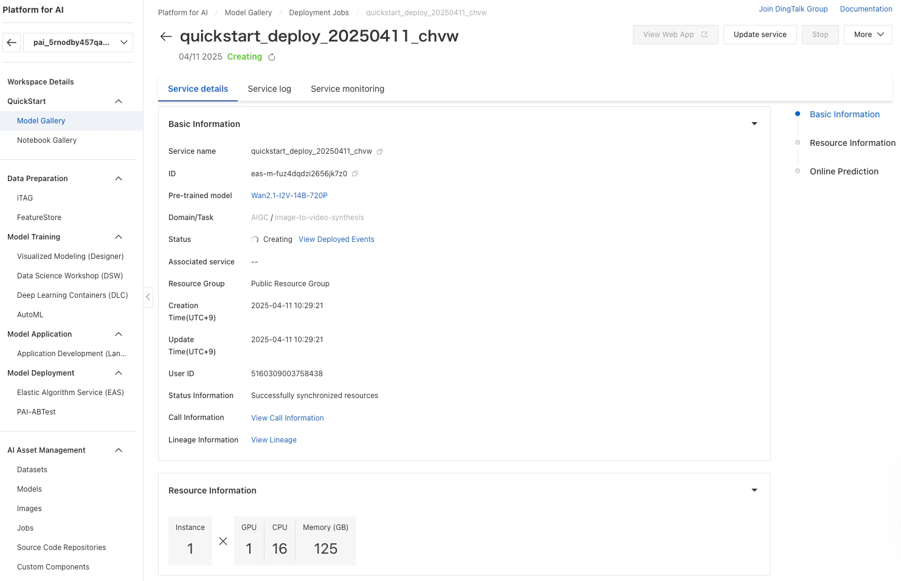
Task: Click the View Web App button
Action: pyautogui.click(x=675, y=35)
